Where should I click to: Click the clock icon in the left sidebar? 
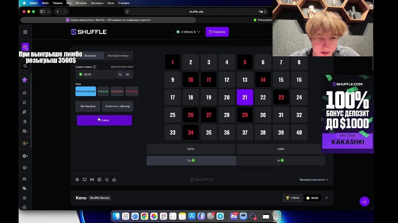[x=24, y=122]
